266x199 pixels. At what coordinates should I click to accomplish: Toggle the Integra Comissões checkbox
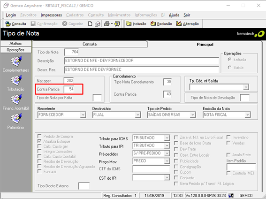[39, 151]
